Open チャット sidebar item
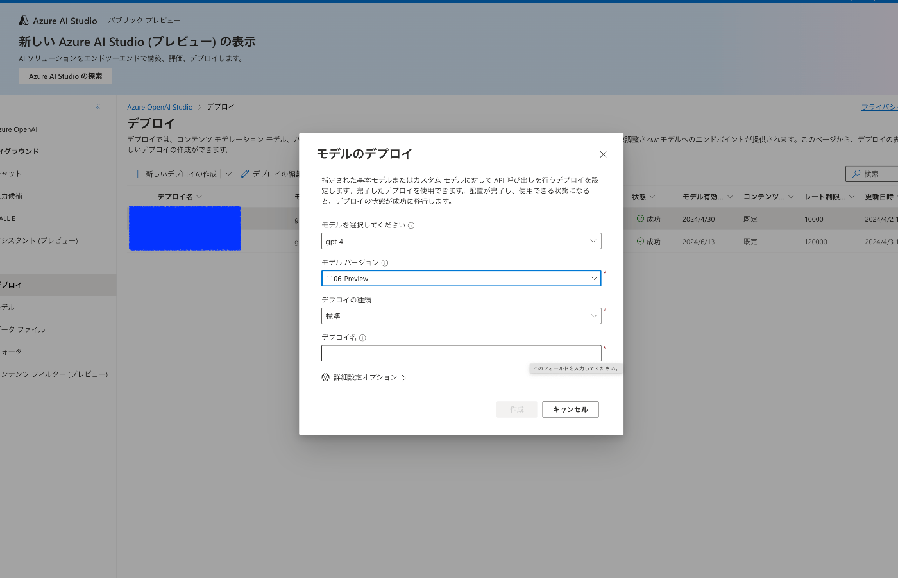The width and height of the screenshot is (898, 578). [11, 174]
